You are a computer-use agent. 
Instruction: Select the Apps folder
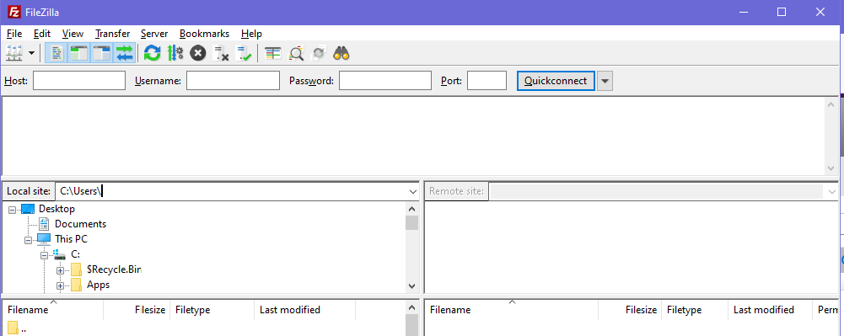pyautogui.click(x=98, y=285)
